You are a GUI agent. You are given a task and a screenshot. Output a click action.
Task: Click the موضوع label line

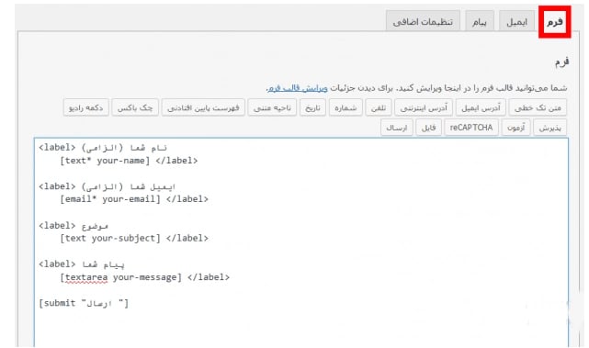click(x=74, y=226)
